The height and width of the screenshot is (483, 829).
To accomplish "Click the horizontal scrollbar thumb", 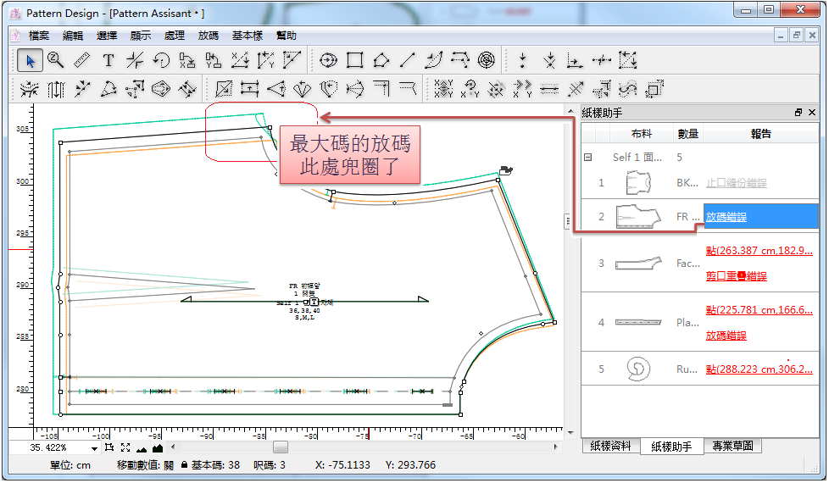I will click(280, 447).
